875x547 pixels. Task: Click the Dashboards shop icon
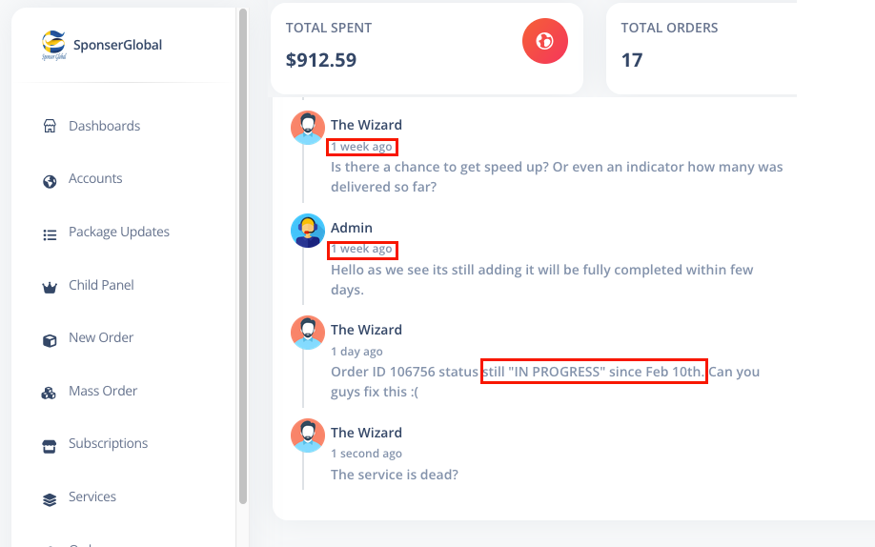tap(50, 126)
